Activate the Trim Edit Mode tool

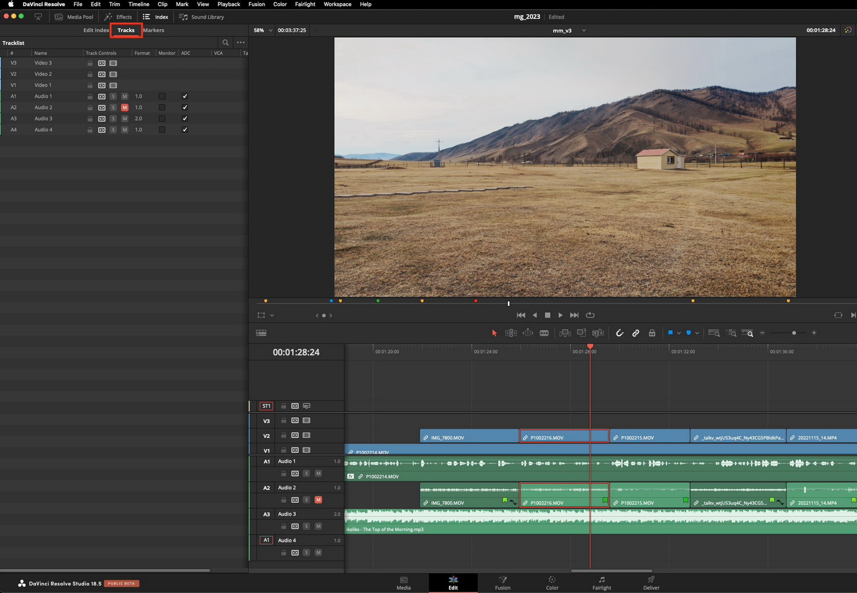coord(511,333)
